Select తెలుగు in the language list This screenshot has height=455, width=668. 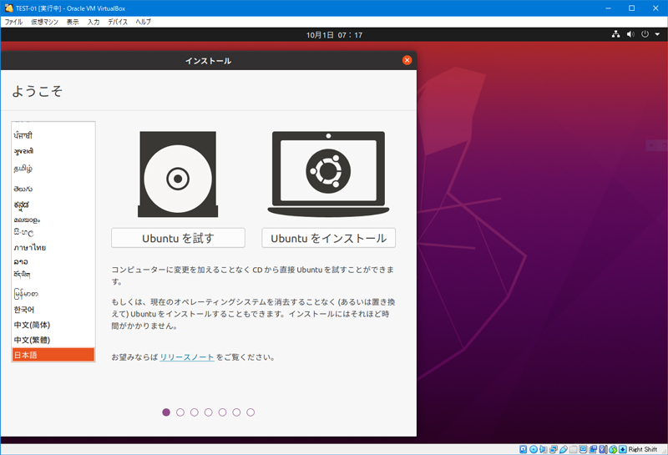pyautogui.click(x=53, y=189)
